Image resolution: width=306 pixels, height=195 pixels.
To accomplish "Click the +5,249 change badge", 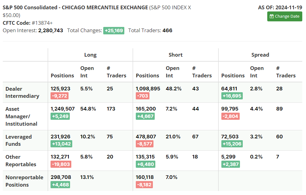I will [x=60, y=116].
